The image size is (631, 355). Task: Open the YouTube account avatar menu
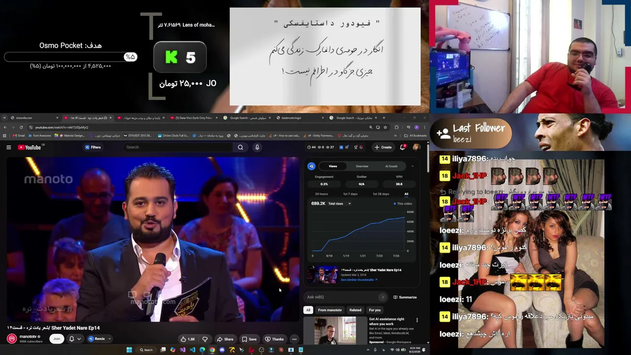tap(416, 147)
